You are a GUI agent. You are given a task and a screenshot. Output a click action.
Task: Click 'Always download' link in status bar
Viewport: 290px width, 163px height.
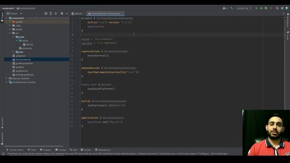point(147,154)
